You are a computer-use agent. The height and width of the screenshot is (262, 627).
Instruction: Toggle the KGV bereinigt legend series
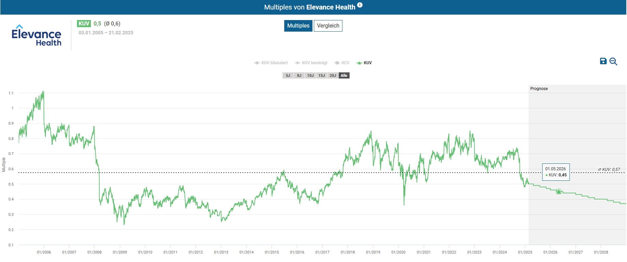click(311, 63)
